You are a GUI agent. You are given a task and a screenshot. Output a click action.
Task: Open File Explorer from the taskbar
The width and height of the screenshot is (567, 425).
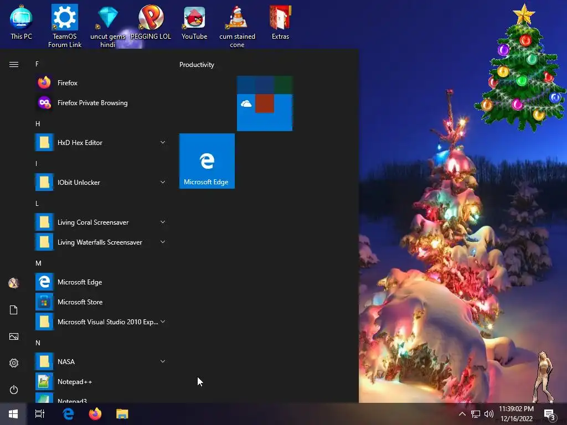[x=122, y=414]
